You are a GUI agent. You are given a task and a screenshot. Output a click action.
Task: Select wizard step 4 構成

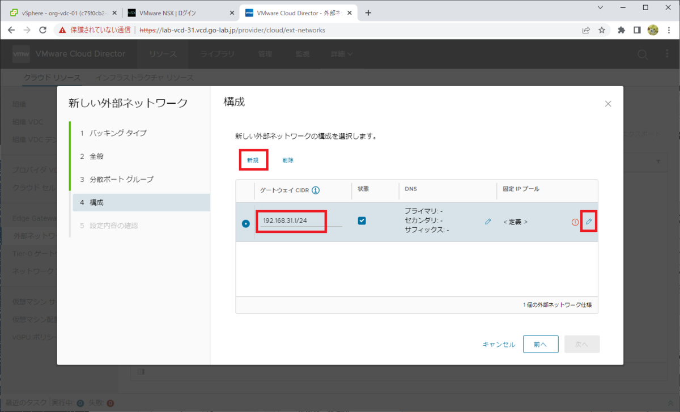[141, 202]
